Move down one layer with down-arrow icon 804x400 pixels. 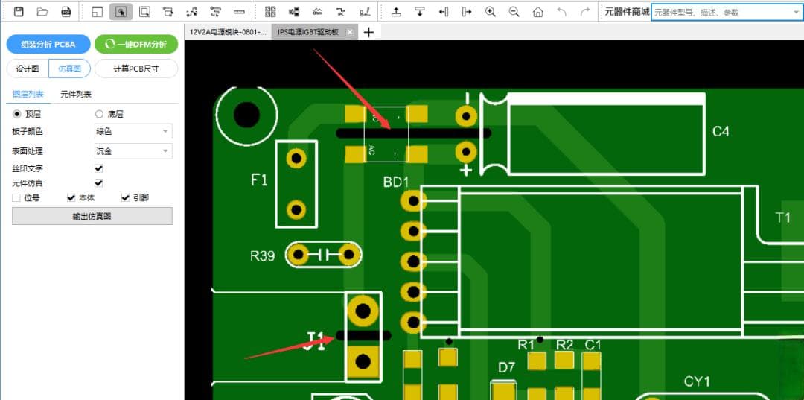pos(419,12)
